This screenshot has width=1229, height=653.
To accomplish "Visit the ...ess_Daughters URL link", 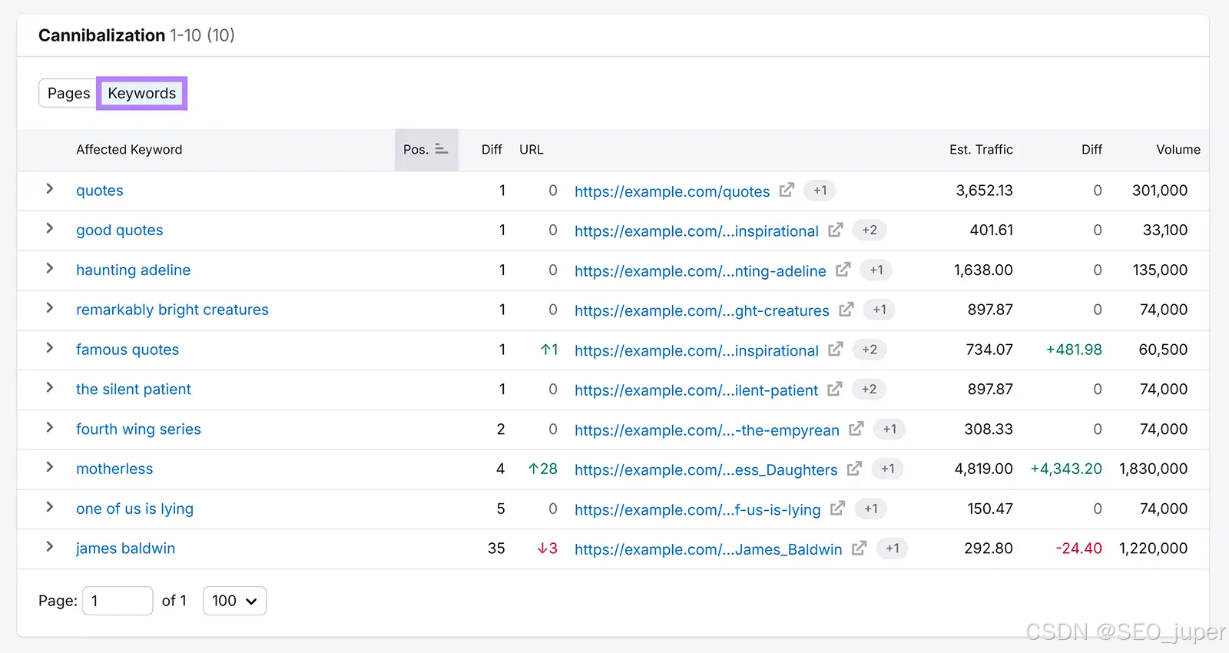I will (706, 470).
